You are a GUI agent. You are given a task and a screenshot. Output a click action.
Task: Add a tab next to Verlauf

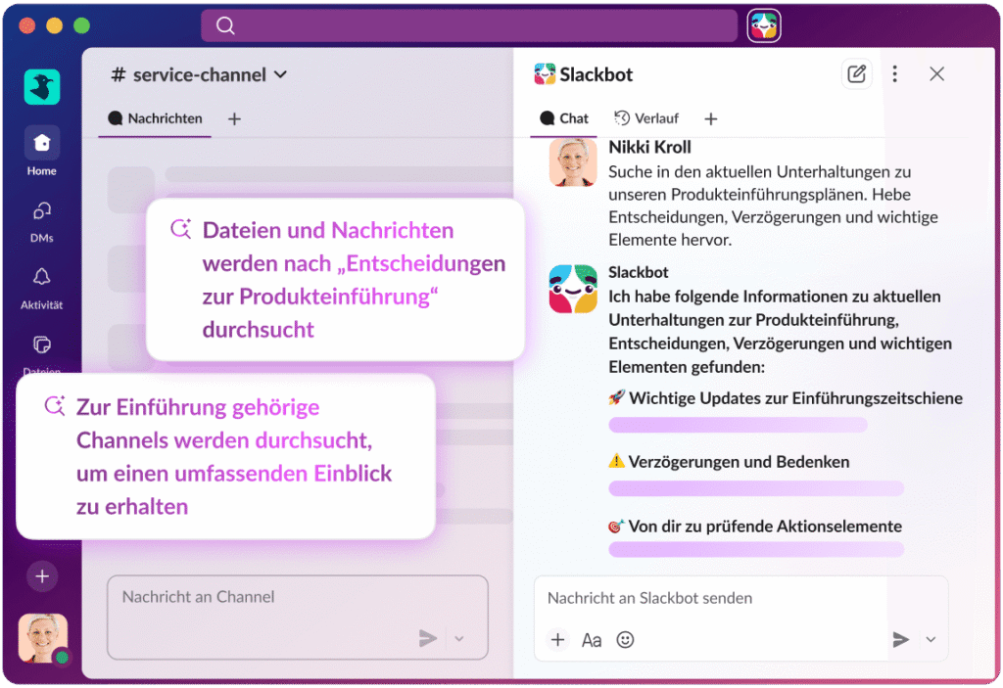[711, 119]
